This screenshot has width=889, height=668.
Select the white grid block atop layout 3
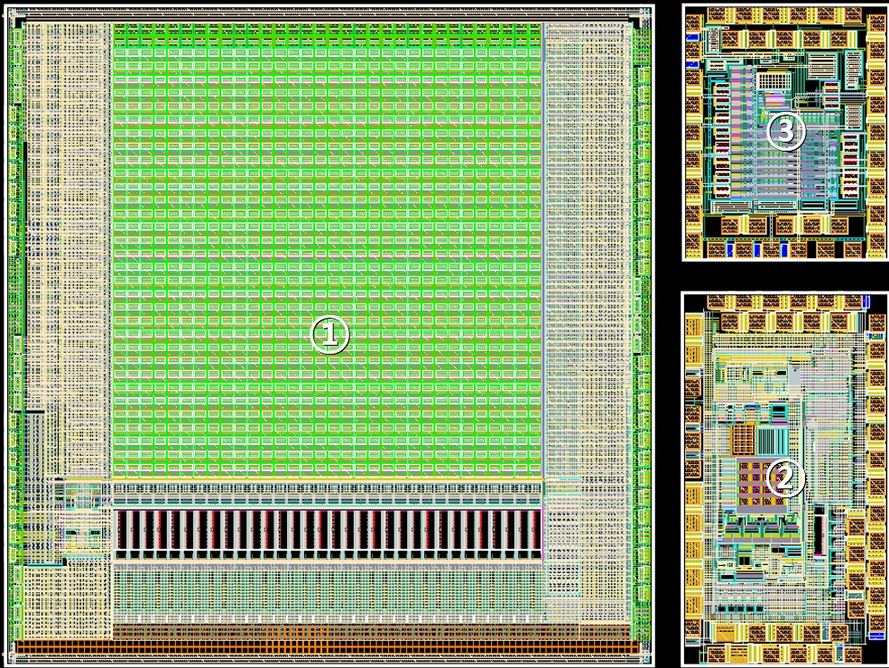click(773, 81)
